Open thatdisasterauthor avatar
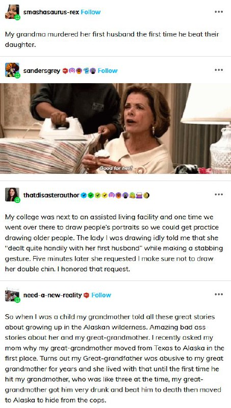 coord(12,195)
